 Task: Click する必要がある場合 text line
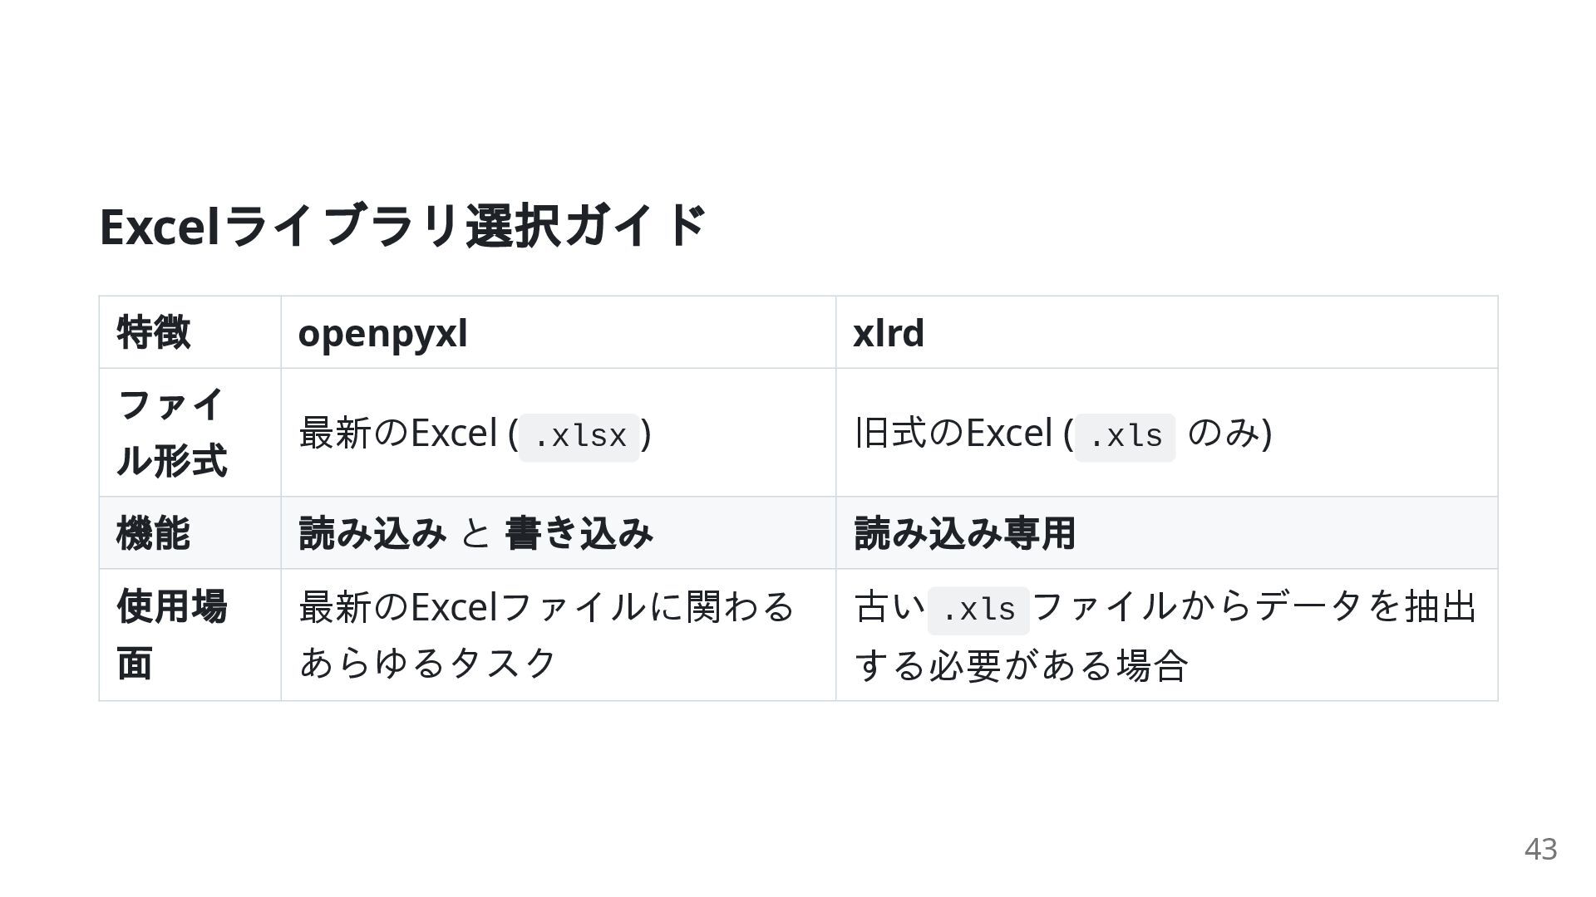[1021, 664]
